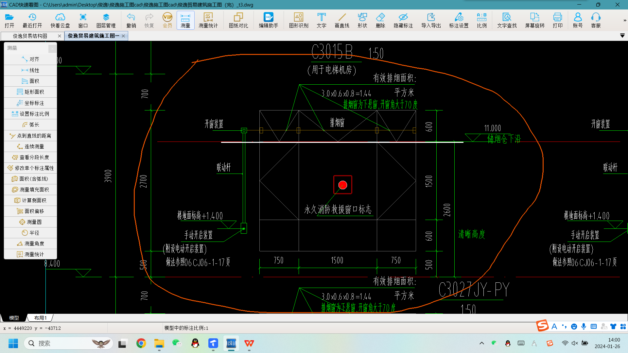Open the 账号 account menu
Image resolution: width=628 pixels, height=353 pixels.
pyautogui.click(x=578, y=20)
